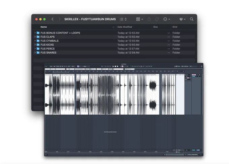229x164 pixels.
Task: Expand the FUS BONUS CONTENT + LOOPS folder
Action: [35, 33]
